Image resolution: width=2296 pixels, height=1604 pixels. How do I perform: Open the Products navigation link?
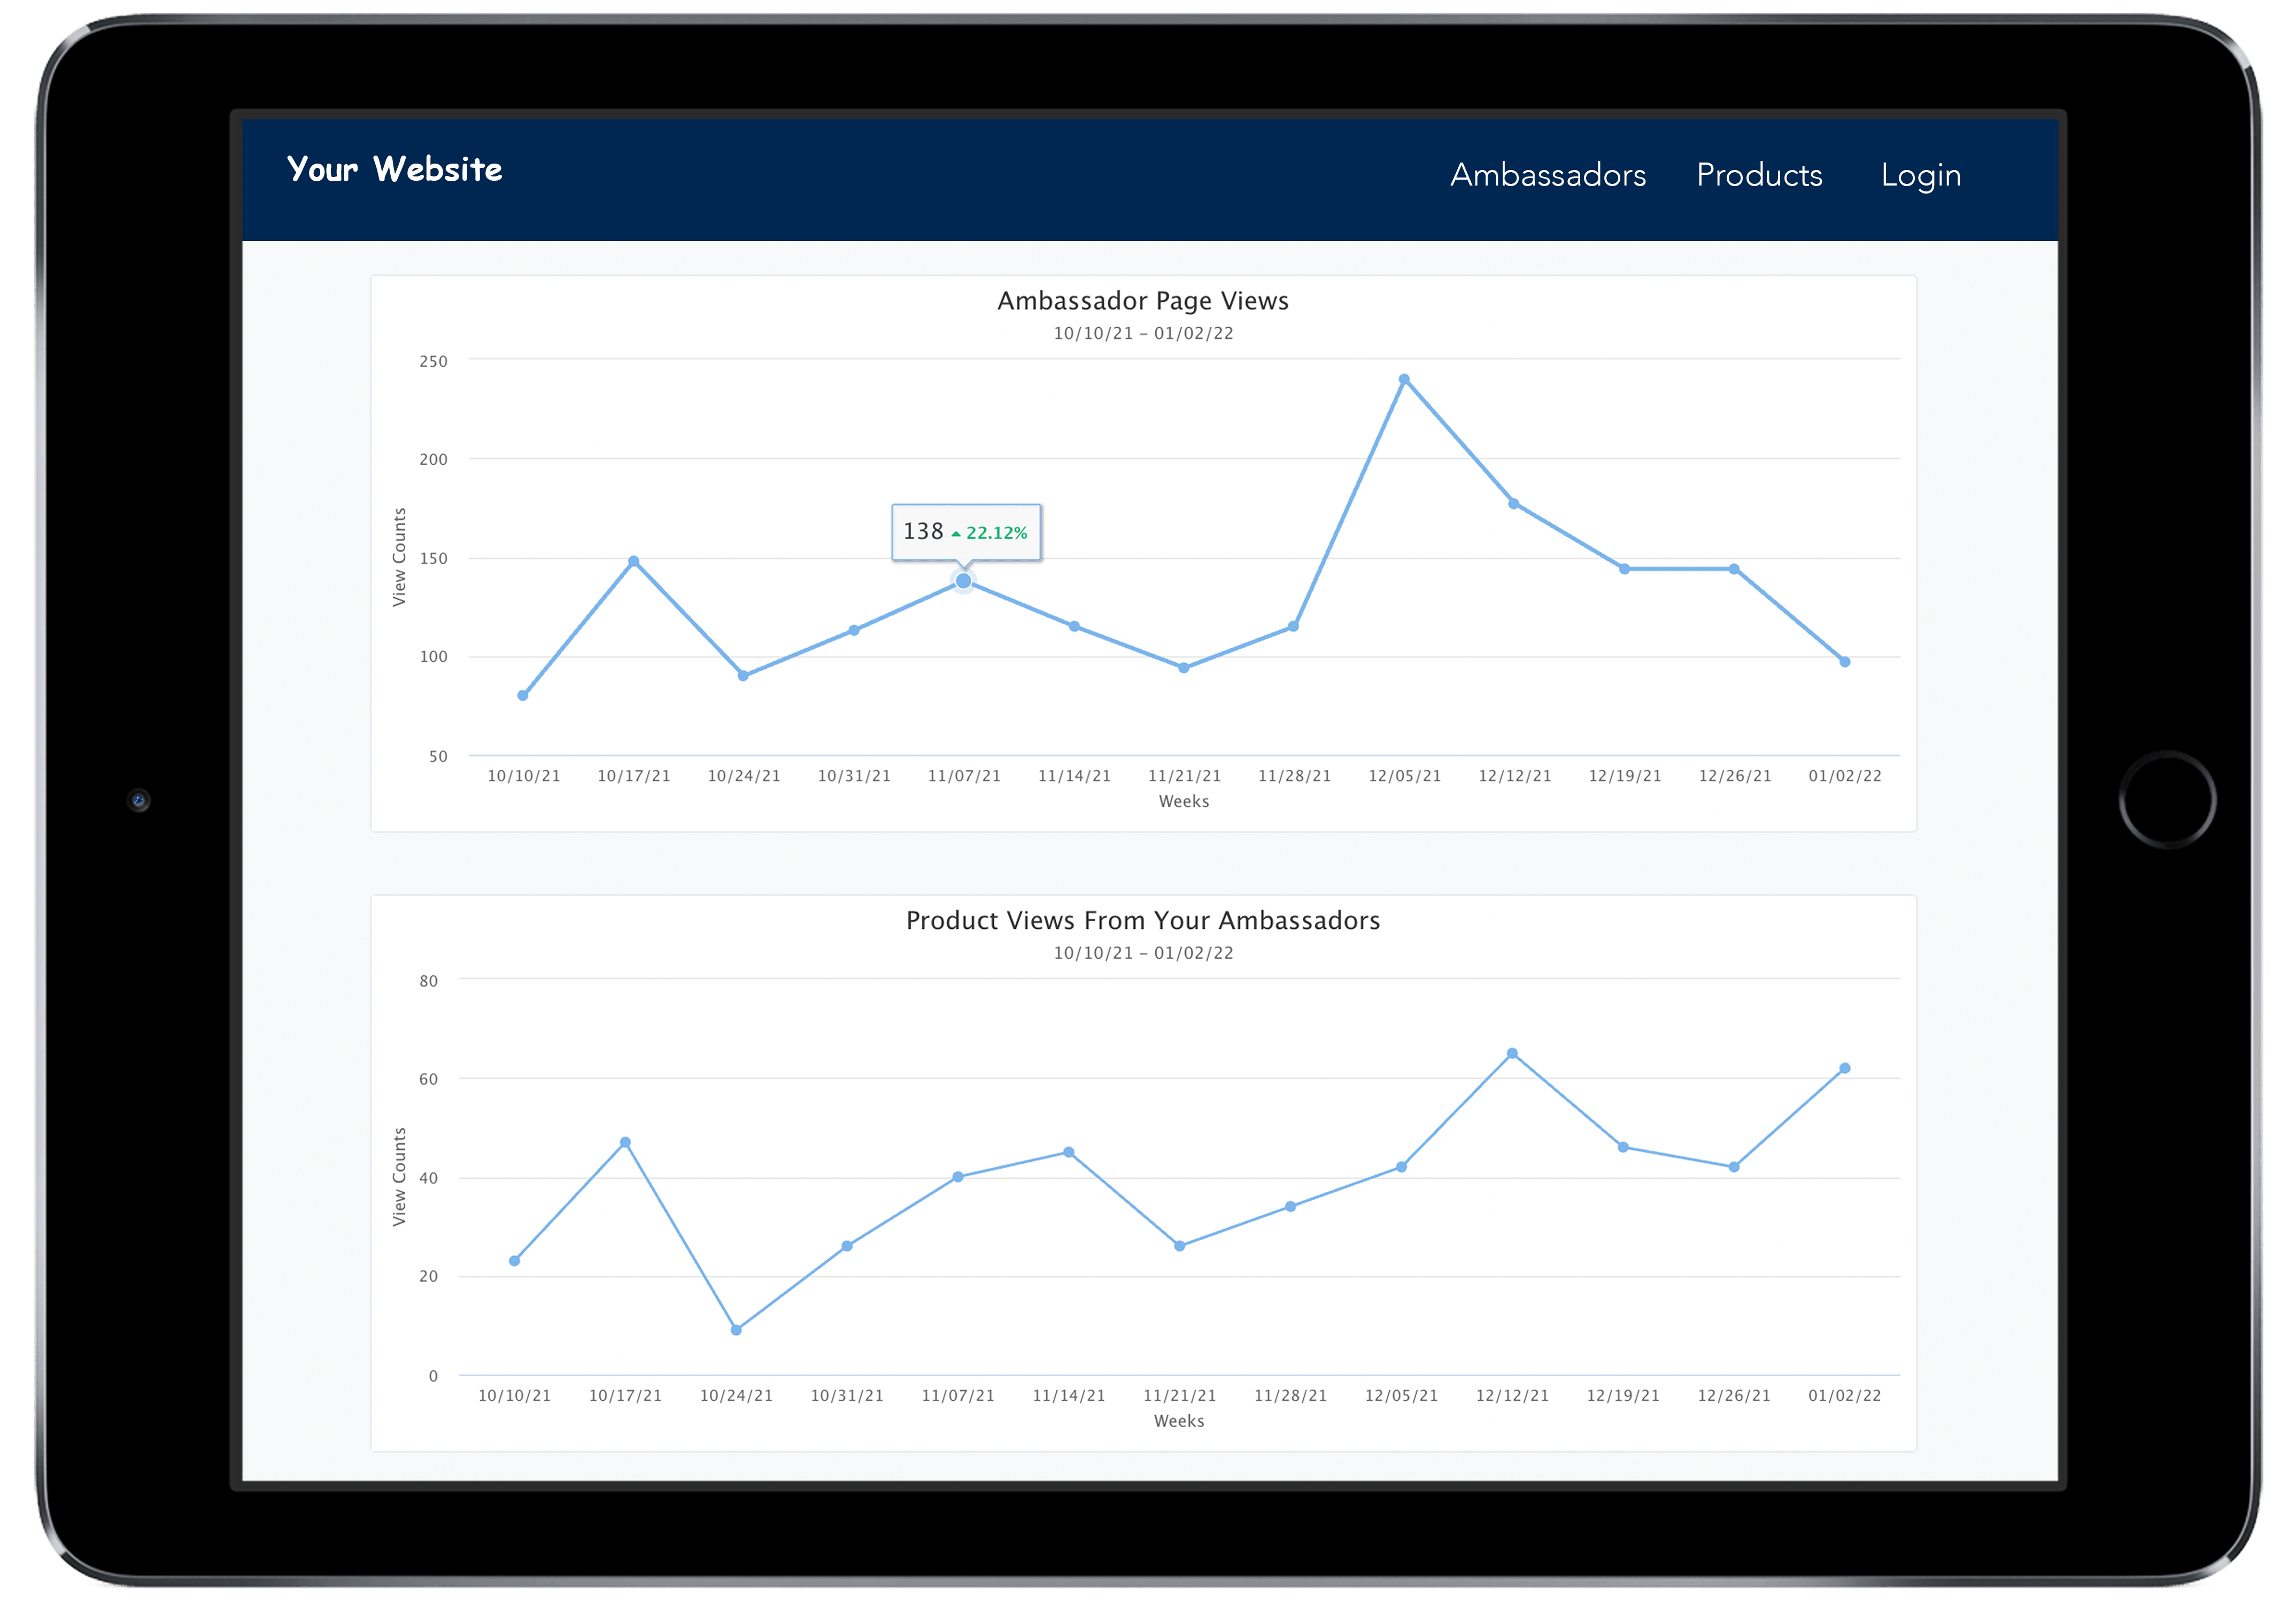pos(1759,175)
